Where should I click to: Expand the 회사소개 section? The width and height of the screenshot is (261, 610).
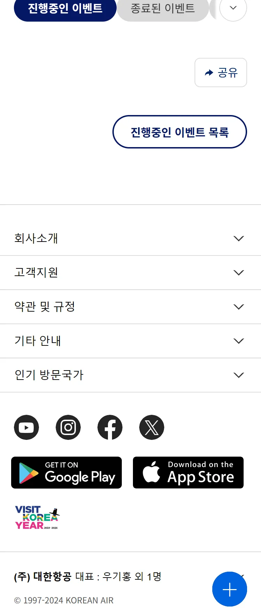point(130,238)
